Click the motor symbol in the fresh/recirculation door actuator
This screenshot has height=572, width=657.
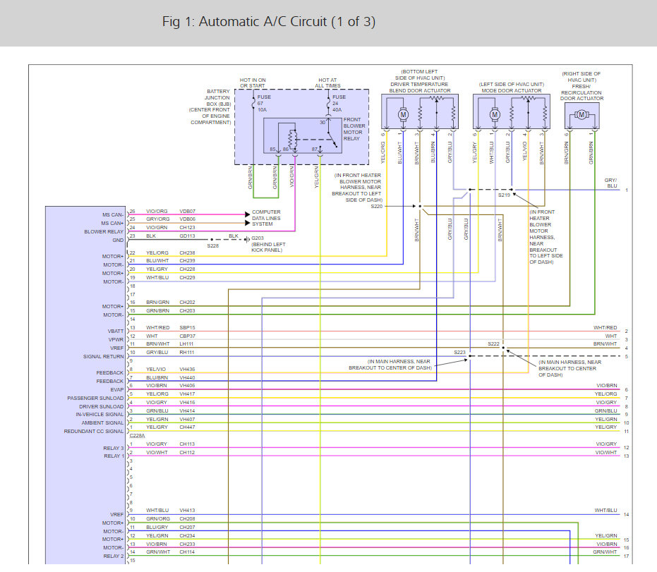[581, 114]
